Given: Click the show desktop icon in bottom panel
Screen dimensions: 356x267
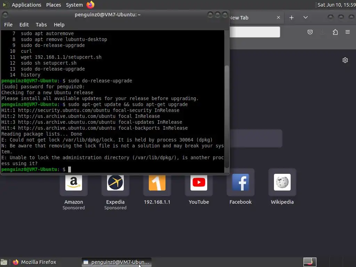Looking at the screenshot, I should coord(4,262).
